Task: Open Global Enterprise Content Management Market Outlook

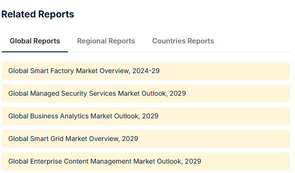Action: [x=105, y=161]
